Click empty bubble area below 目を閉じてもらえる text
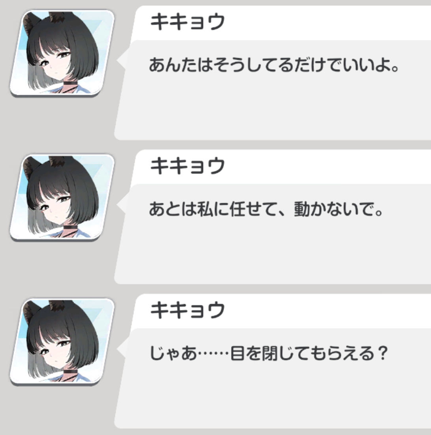The image size is (431, 435). [x=273, y=397]
